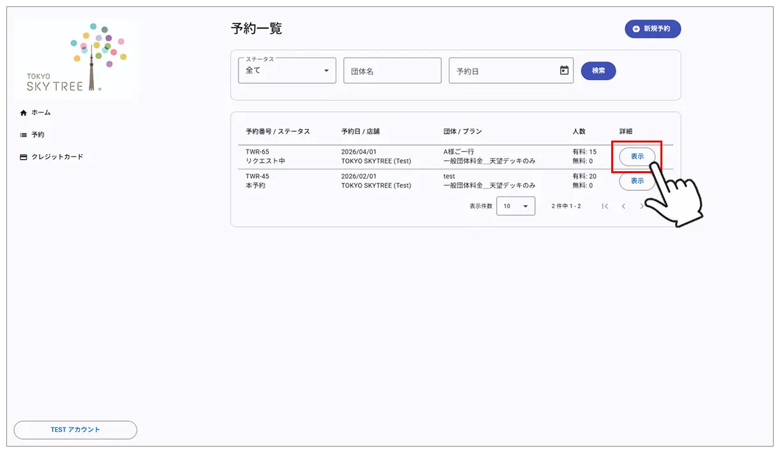Click the previous page chevron
Screen dimensions: 780x453
pos(623,206)
